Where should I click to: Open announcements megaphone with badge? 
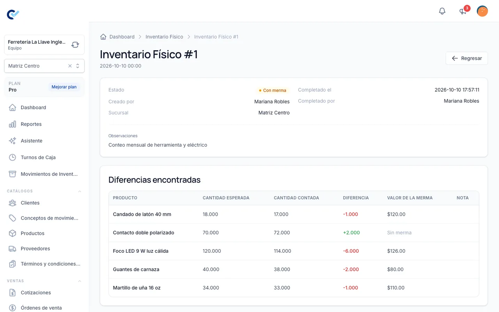[463, 11]
